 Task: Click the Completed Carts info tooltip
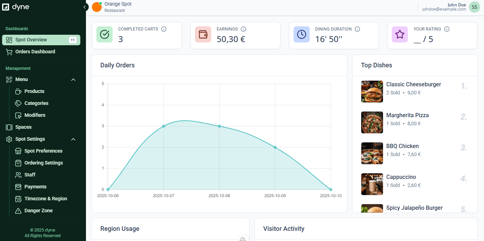pyautogui.click(x=164, y=29)
